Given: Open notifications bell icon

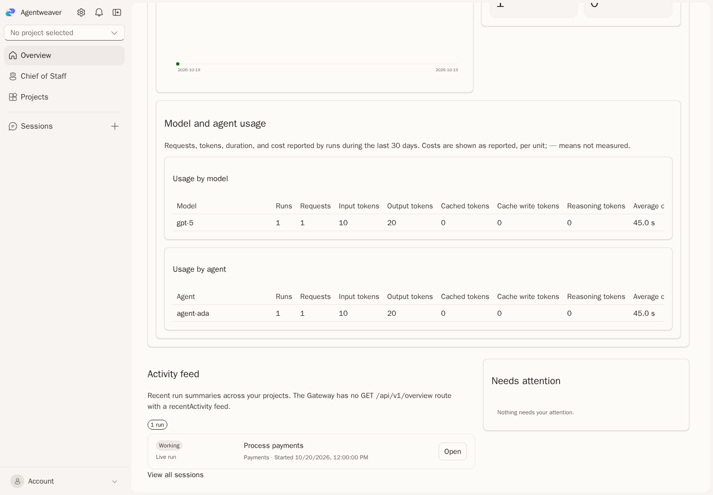Looking at the screenshot, I should click(x=99, y=12).
